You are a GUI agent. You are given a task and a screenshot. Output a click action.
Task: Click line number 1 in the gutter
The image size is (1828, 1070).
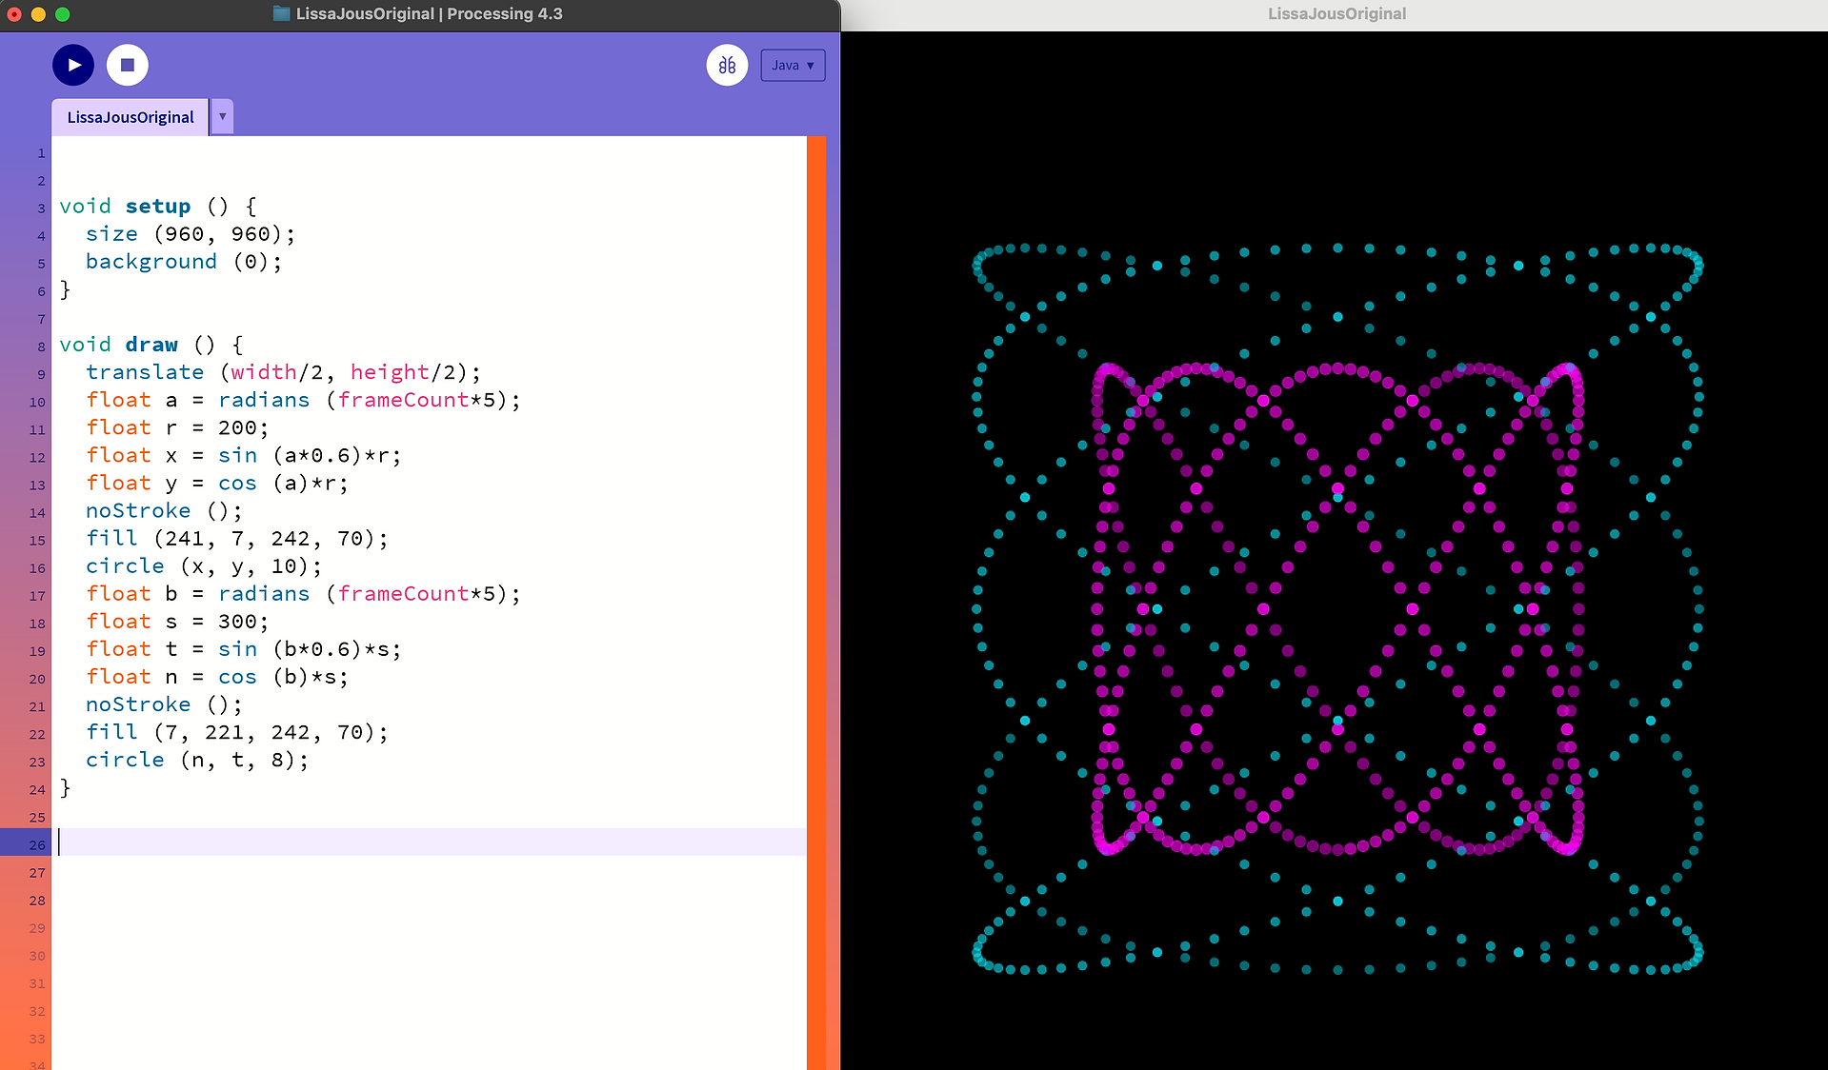point(41,153)
